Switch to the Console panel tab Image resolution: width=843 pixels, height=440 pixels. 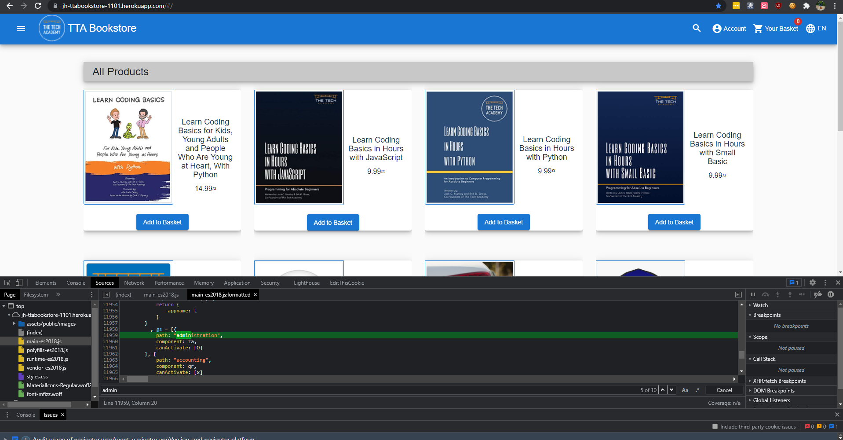click(x=76, y=283)
